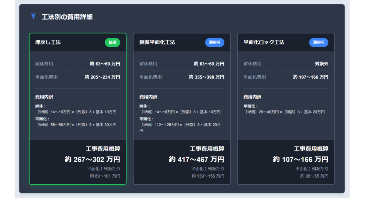Image resolution: width=365 pixels, height=198 pixels.
Task: Click the 約 267～302 万円 total estimate
Action: click(x=92, y=159)
